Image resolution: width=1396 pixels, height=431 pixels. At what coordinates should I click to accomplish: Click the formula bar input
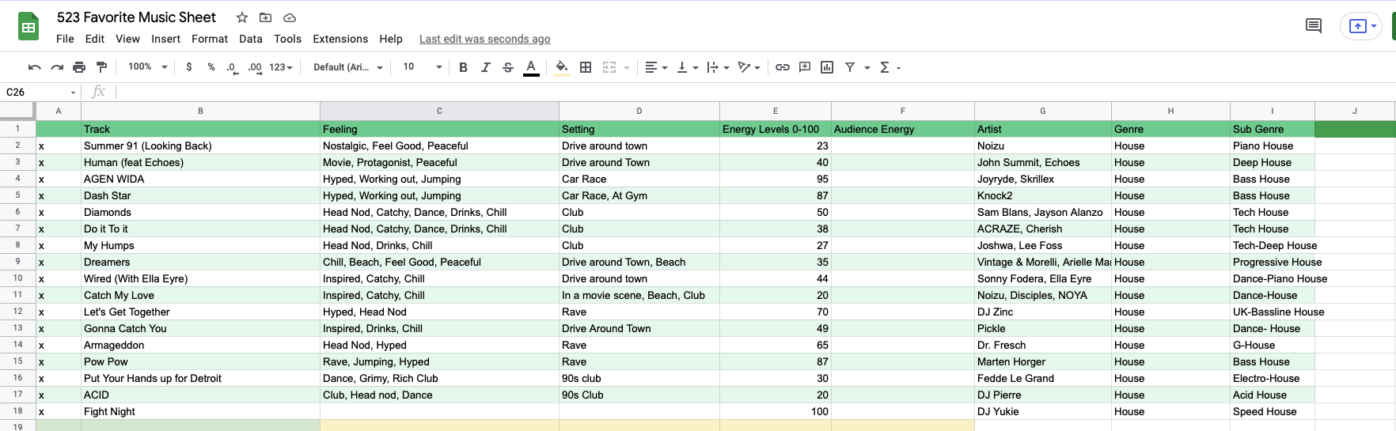756,93
